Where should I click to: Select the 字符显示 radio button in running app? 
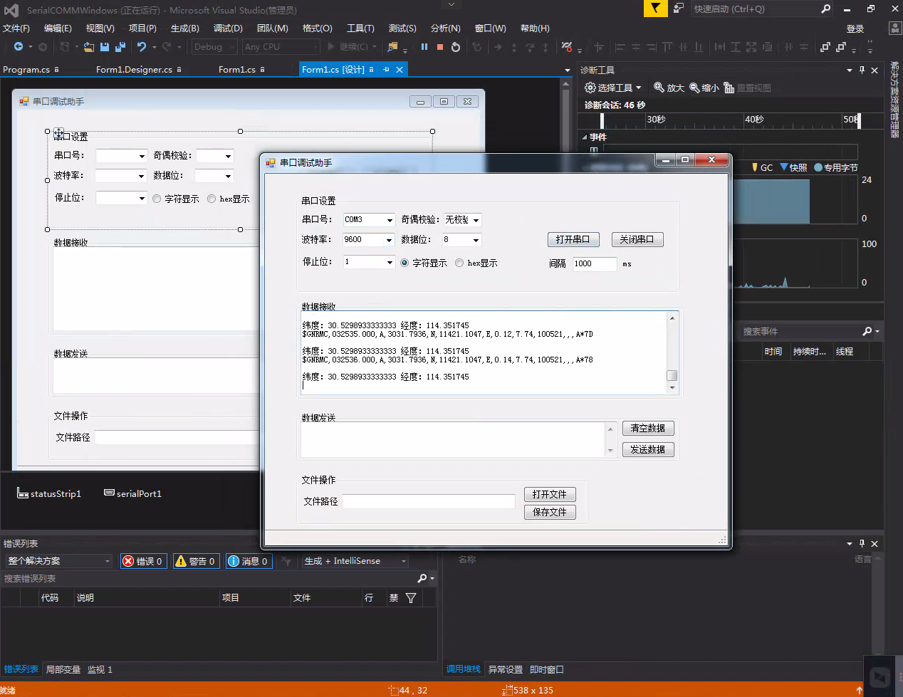(404, 263)
